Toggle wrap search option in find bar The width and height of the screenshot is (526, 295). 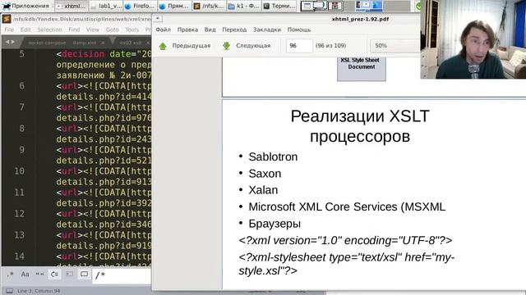tap(54, 275)
